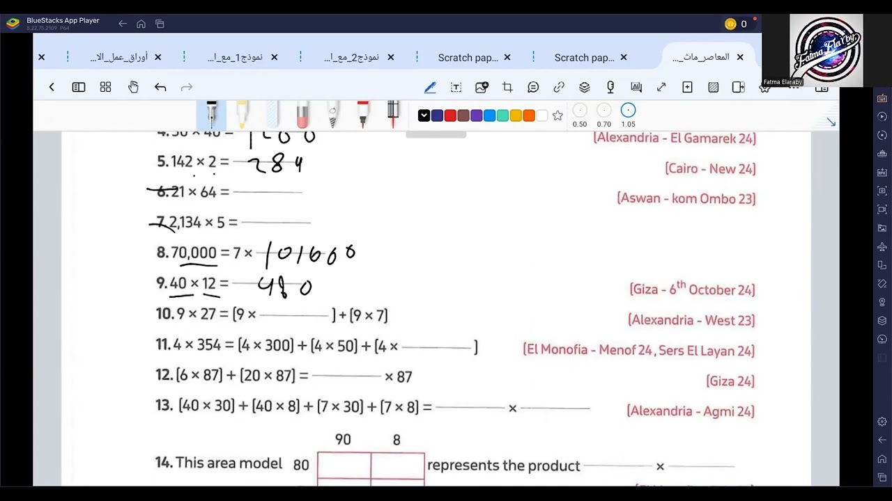The image size is (892, 501).
Task: Open BlueStacks settings gear in sidebar
Action: [882, 422]
